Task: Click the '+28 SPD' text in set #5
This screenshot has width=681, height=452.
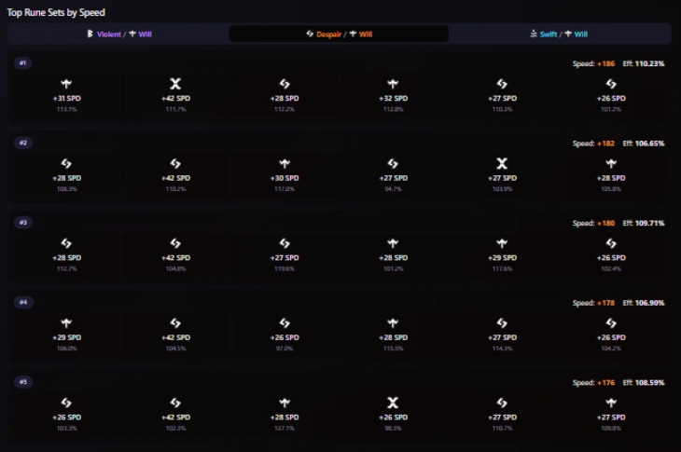Action: coord(285,418)
